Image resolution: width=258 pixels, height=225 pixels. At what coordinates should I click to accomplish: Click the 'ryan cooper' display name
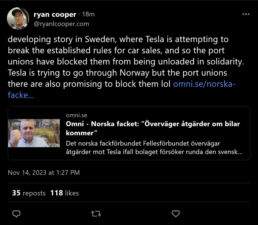tap(55, 14)
